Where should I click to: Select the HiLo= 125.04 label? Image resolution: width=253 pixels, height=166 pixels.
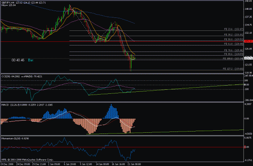9,5
